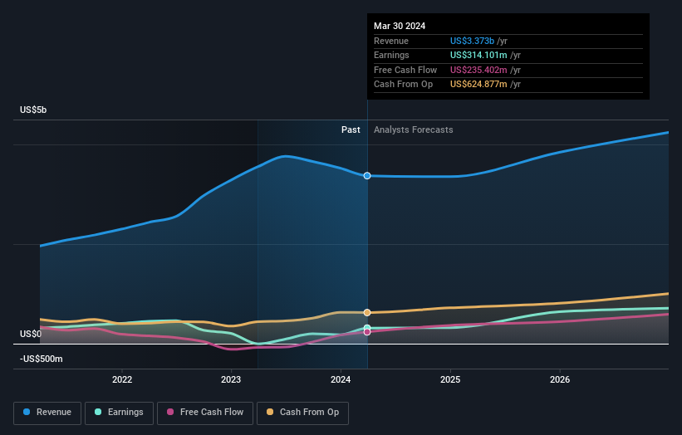This screenshot has height=435, width=682.
Task: Click the Earnings row label in tooltip
Action: pos(391,55)
